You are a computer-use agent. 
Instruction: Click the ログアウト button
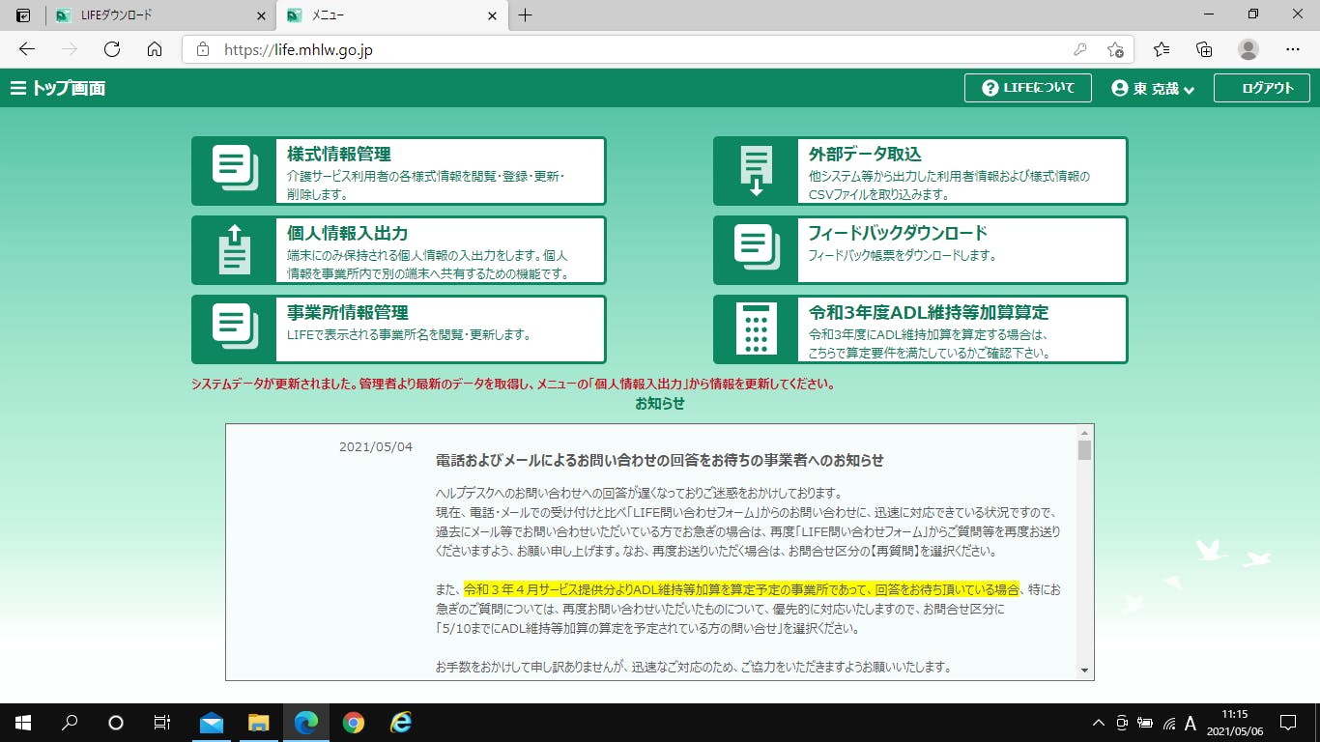pyautogui.click(x=1261, y=88)
